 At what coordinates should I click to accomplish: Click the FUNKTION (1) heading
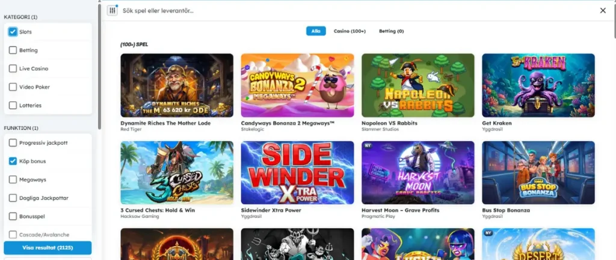point(21,128)
